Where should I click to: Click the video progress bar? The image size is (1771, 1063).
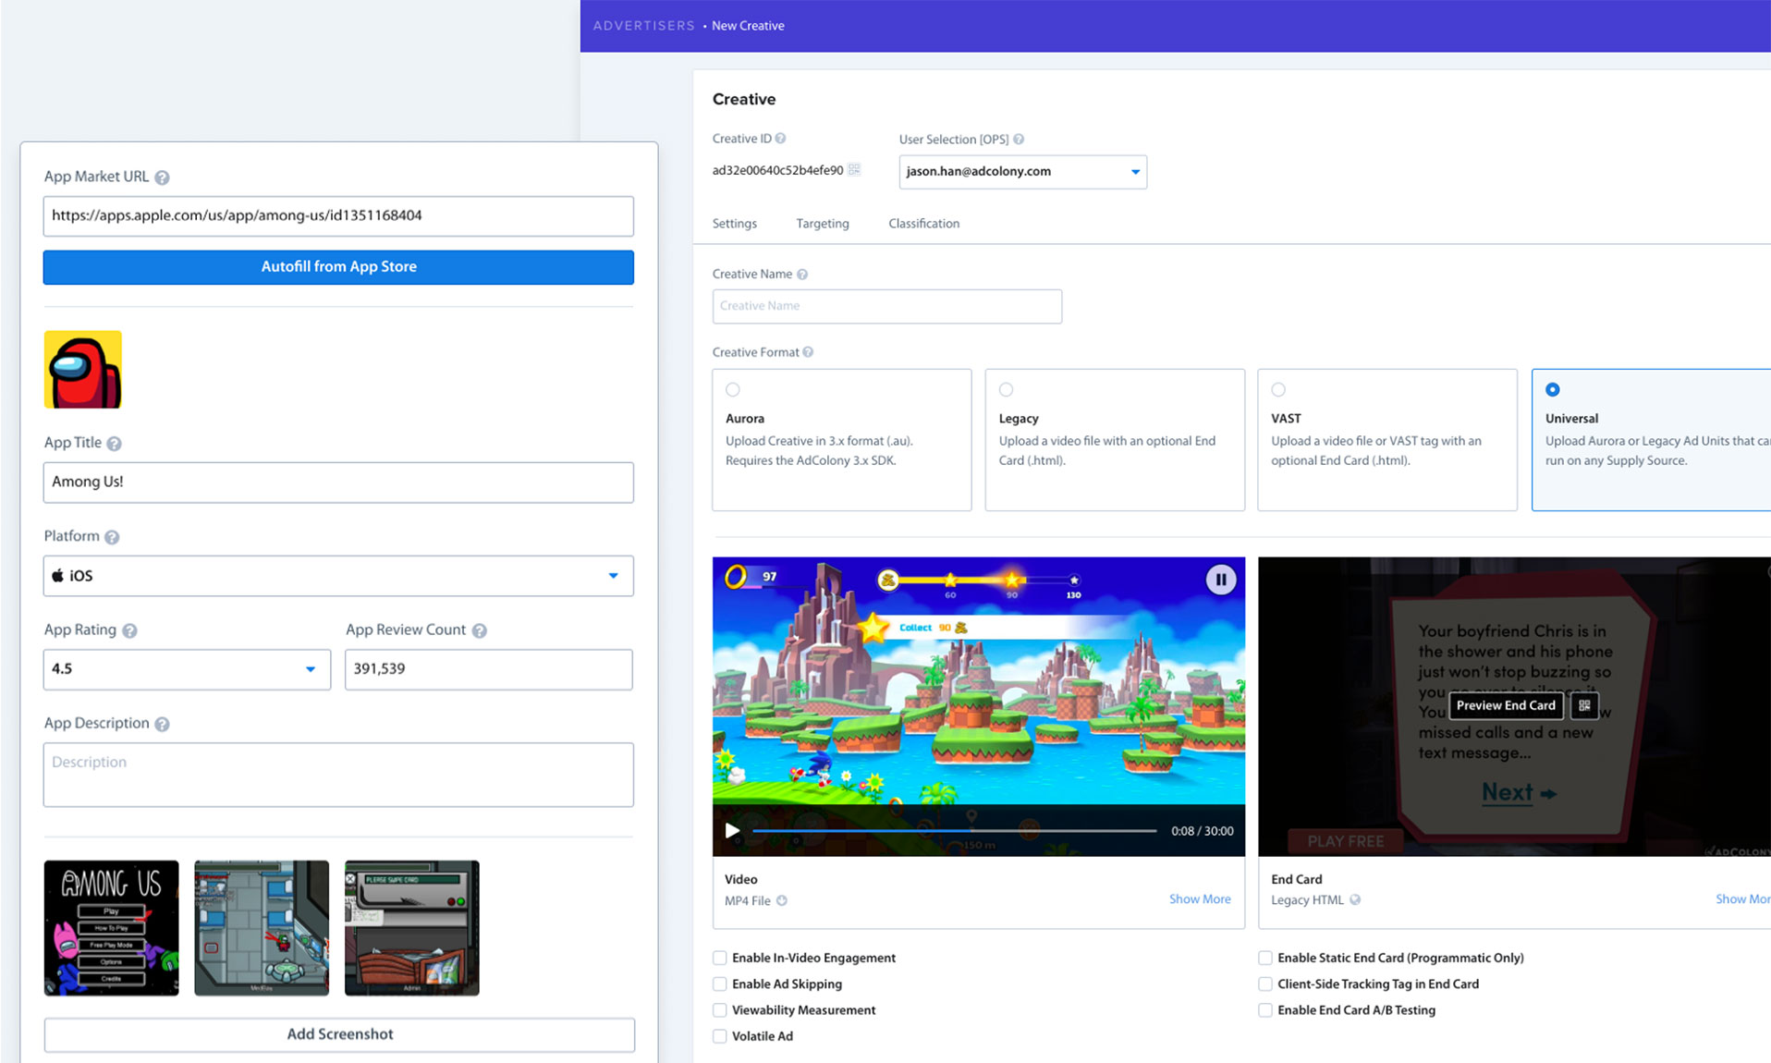(955, 831)
